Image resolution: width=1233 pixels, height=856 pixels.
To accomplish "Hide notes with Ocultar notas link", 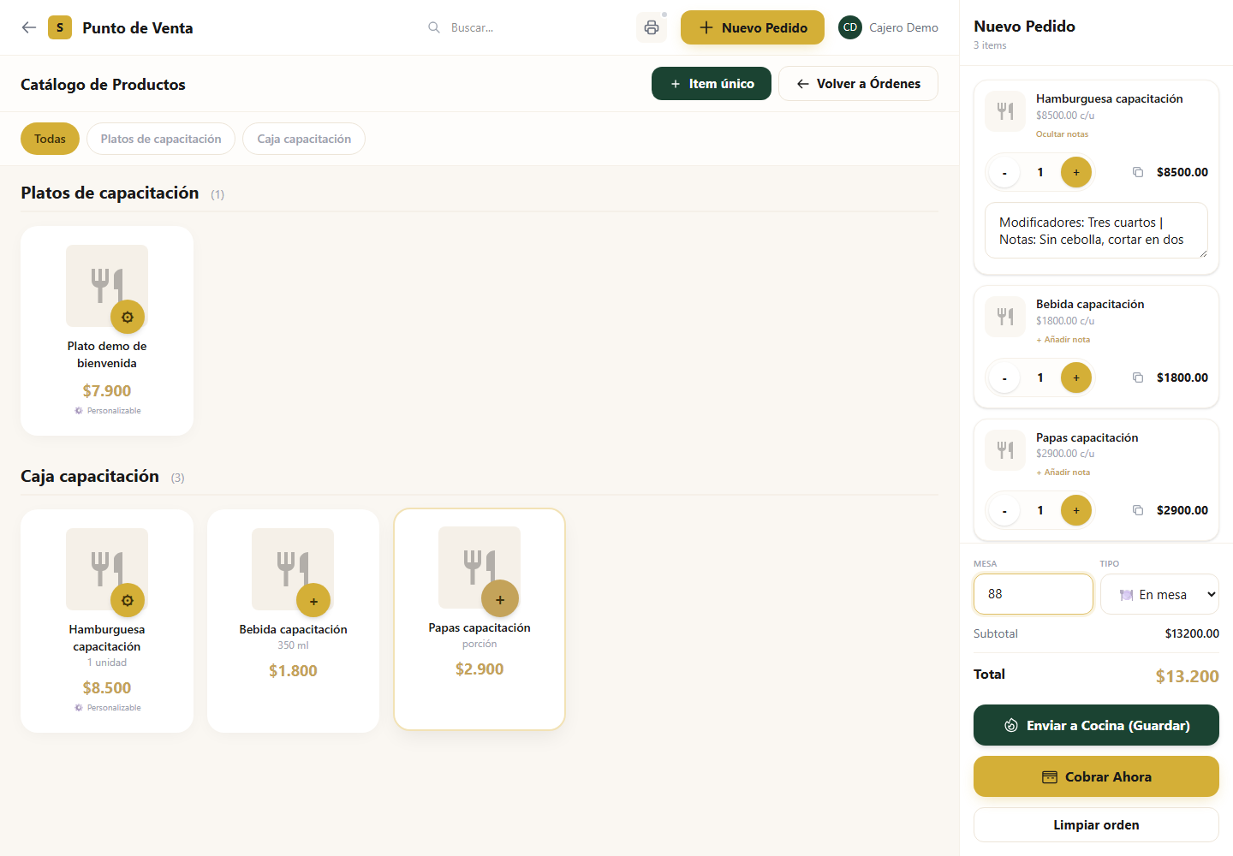I will (1062, 134).
